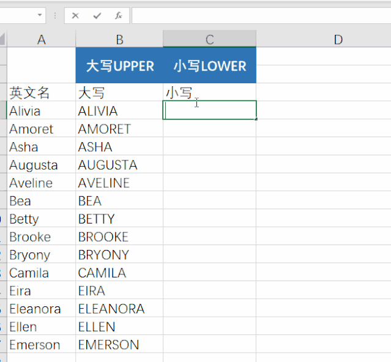Click the formula bar resize dots handle
The image size is (391, 362).
pos(55,16)
